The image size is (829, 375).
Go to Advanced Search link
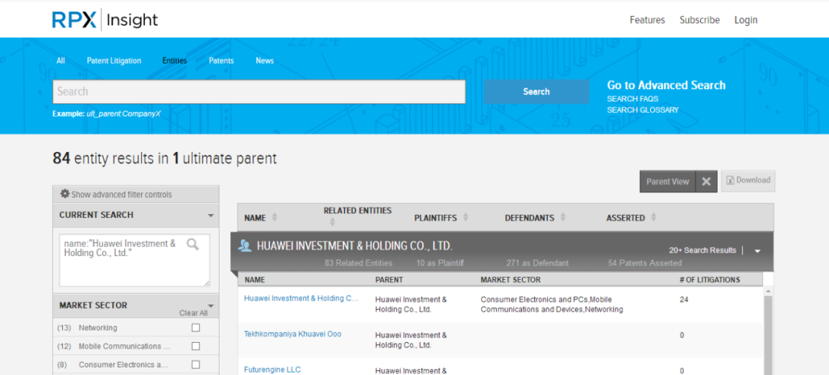666,86
